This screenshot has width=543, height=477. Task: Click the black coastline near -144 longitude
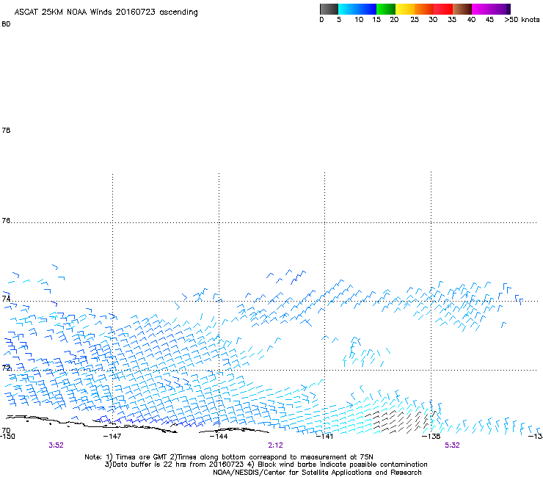point(234,431)
